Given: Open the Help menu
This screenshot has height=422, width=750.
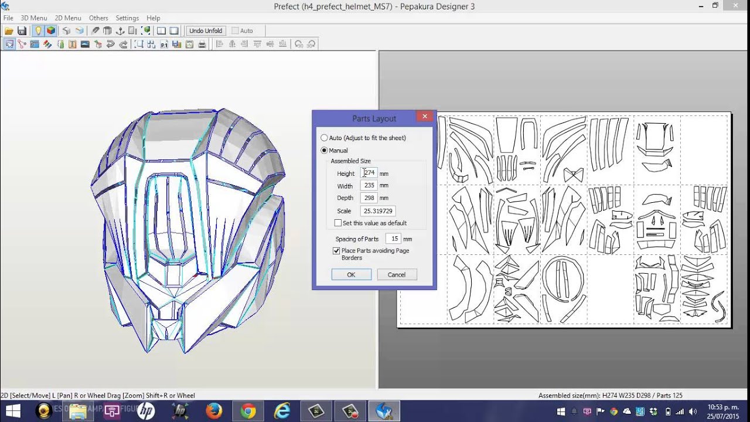Looking at the screenshot, I should [x=153, y=18].
